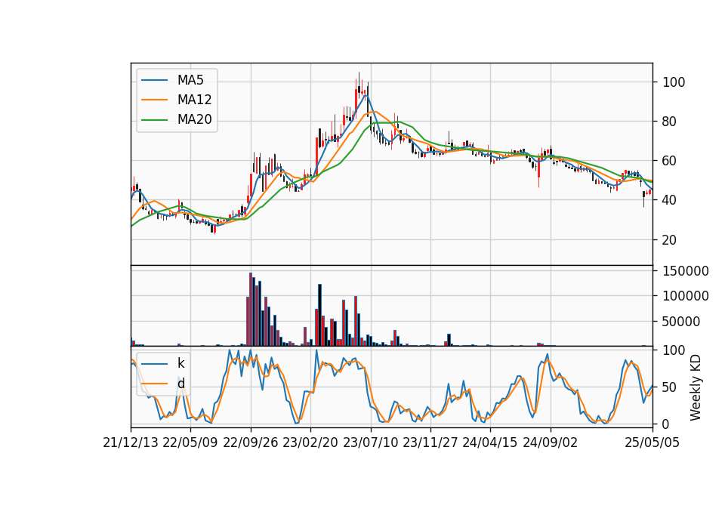Click the volume axis label 150000
Image resolution: width=725 pixels, height=521 pixels.
click(x=686, y=271)
